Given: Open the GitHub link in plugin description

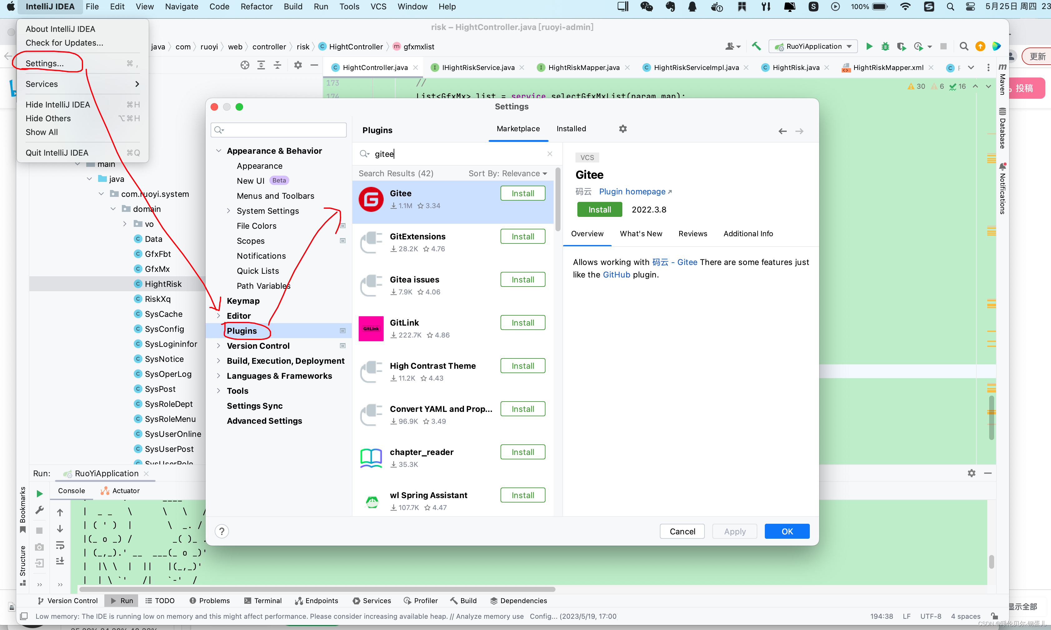Looking at the screenshot, I should (616, 274).
